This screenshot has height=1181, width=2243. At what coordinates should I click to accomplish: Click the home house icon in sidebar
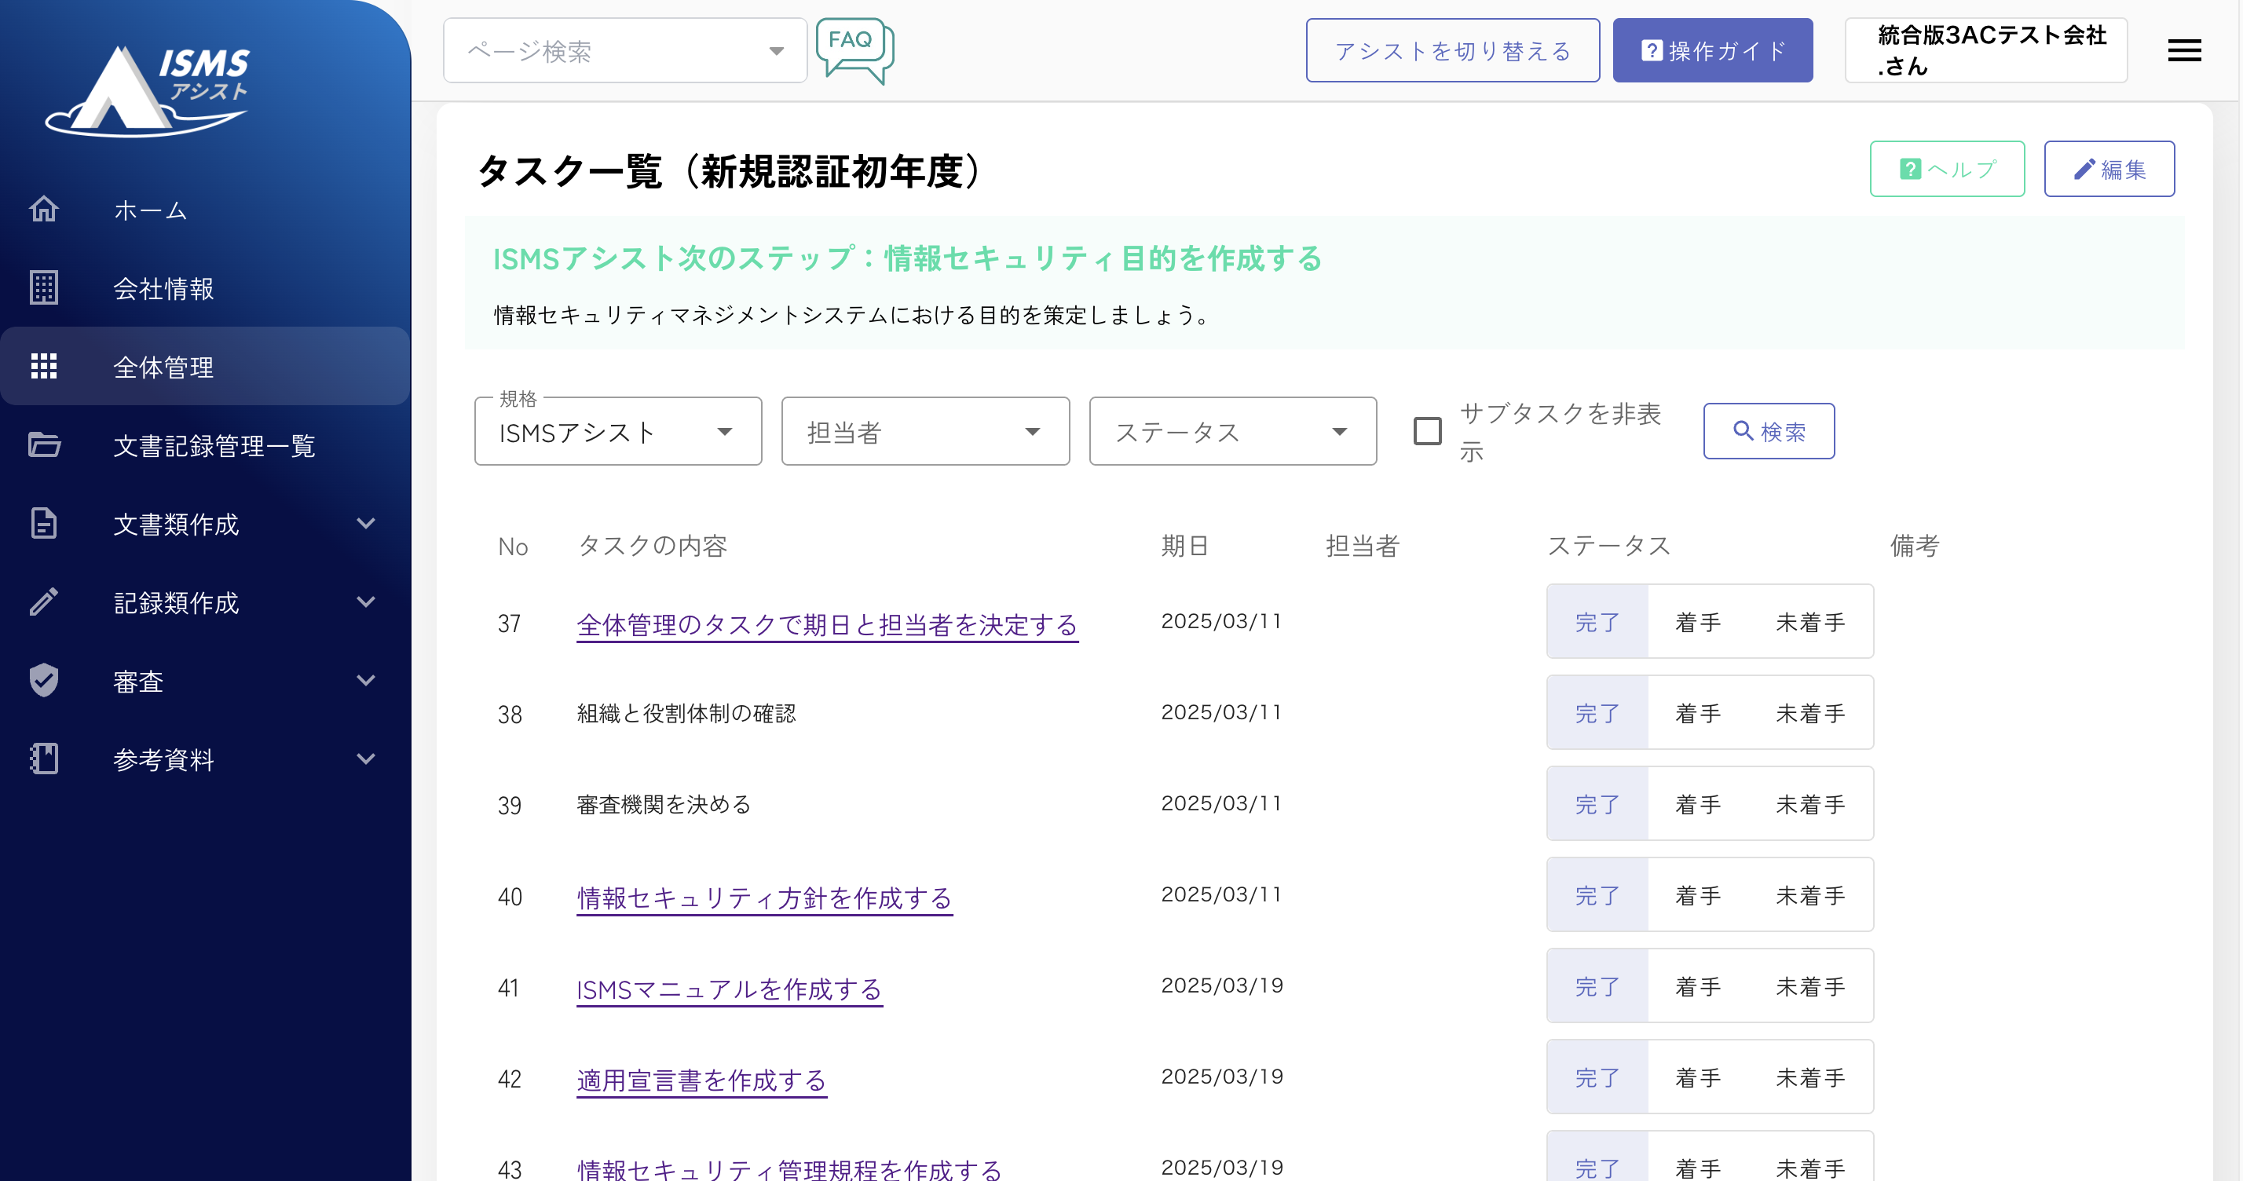[x=43, y=210]
